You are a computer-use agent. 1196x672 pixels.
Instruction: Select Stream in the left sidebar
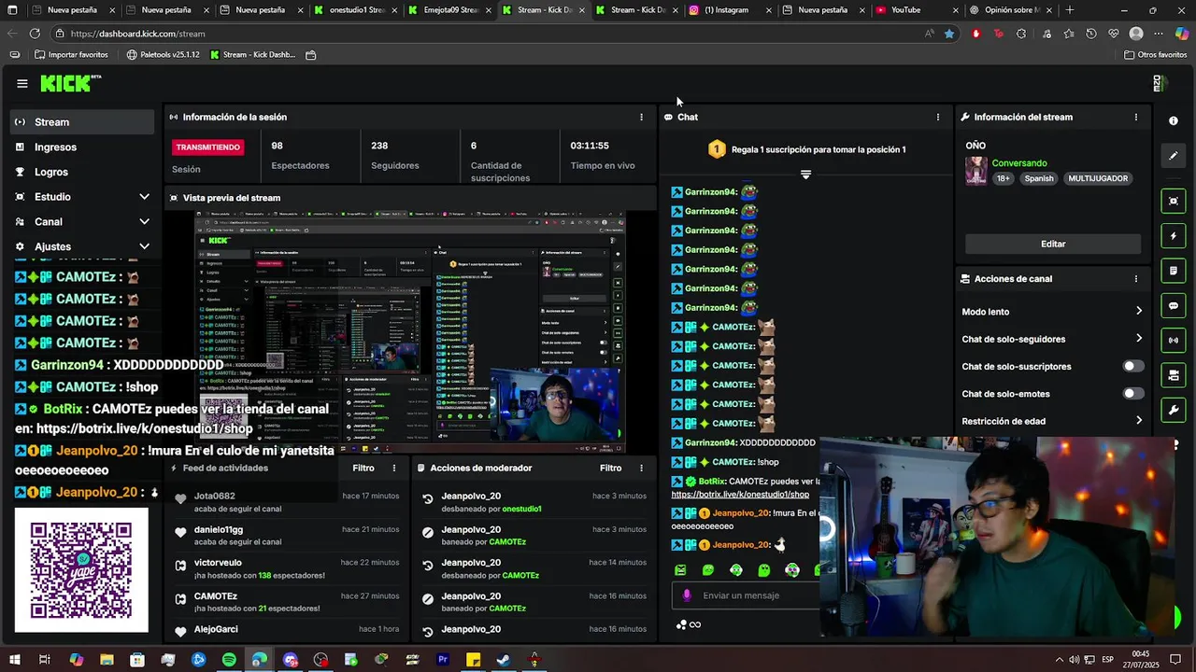[x=81, y=122]
